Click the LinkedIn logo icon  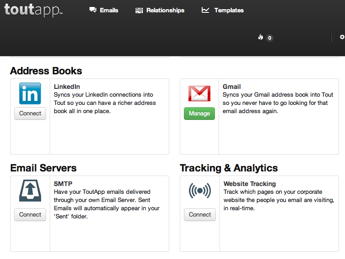[x=30, y=93]
